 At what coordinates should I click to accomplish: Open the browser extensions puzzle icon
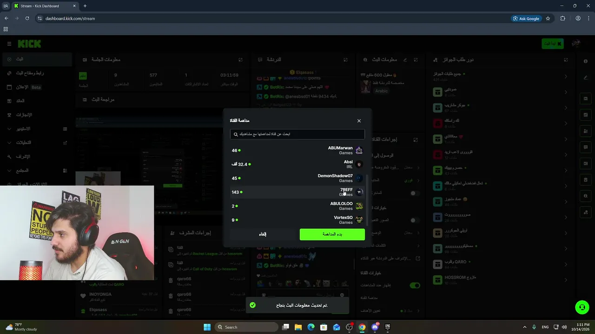point(562,19)
